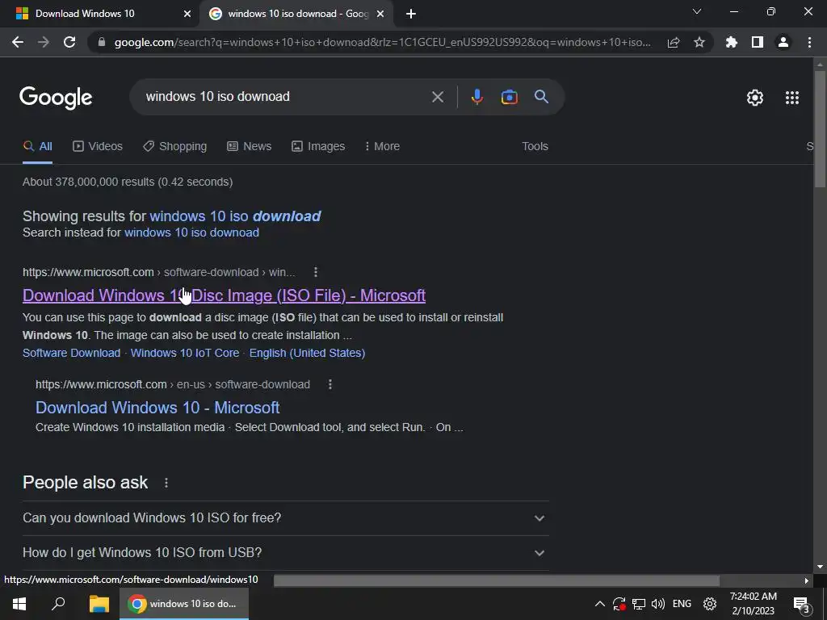Open Windows taskbar search

[x=58, y=604]
